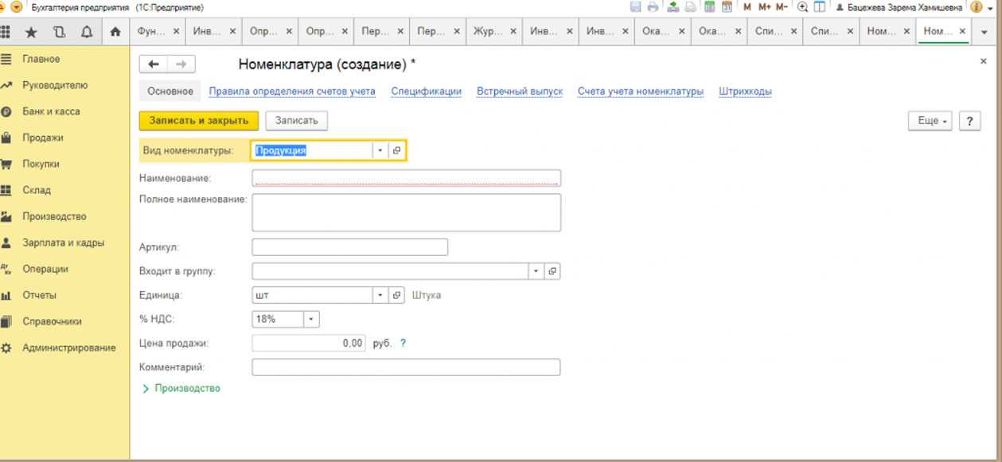The height and width of the screenshot is (462, 1002).
Task: Switch to the Спецификации tab
Action: [426, 91]
